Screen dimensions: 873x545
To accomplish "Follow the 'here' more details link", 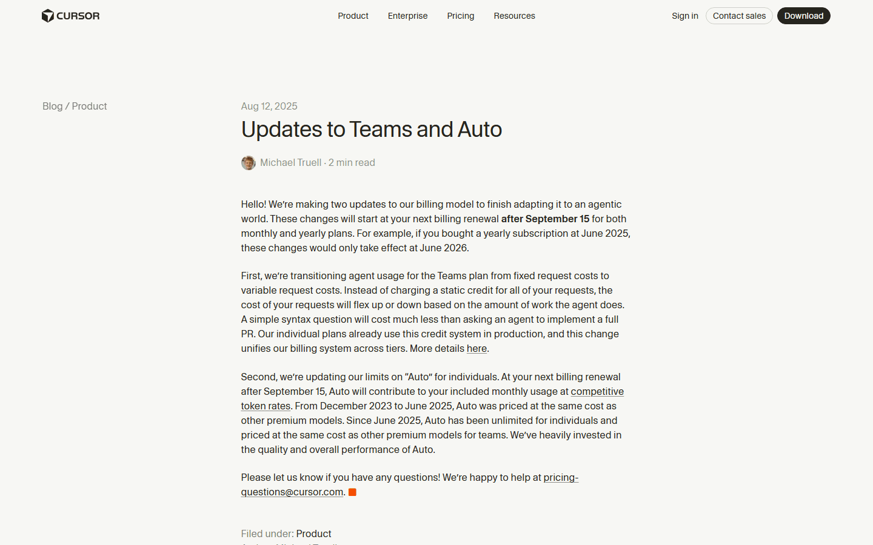I will coord(477,348).
